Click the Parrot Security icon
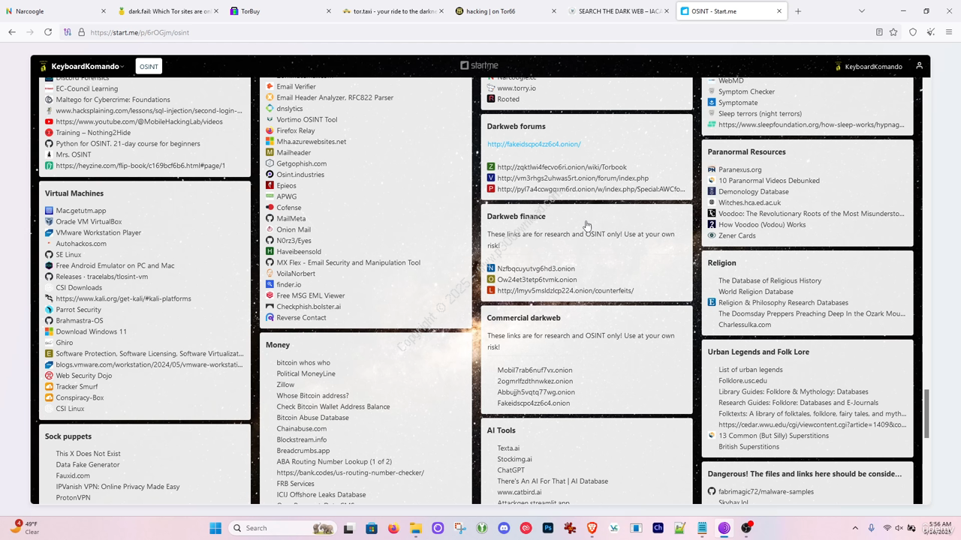Image resolution: width=961 pixels, height=540 pixels. (x=49, y=310)
